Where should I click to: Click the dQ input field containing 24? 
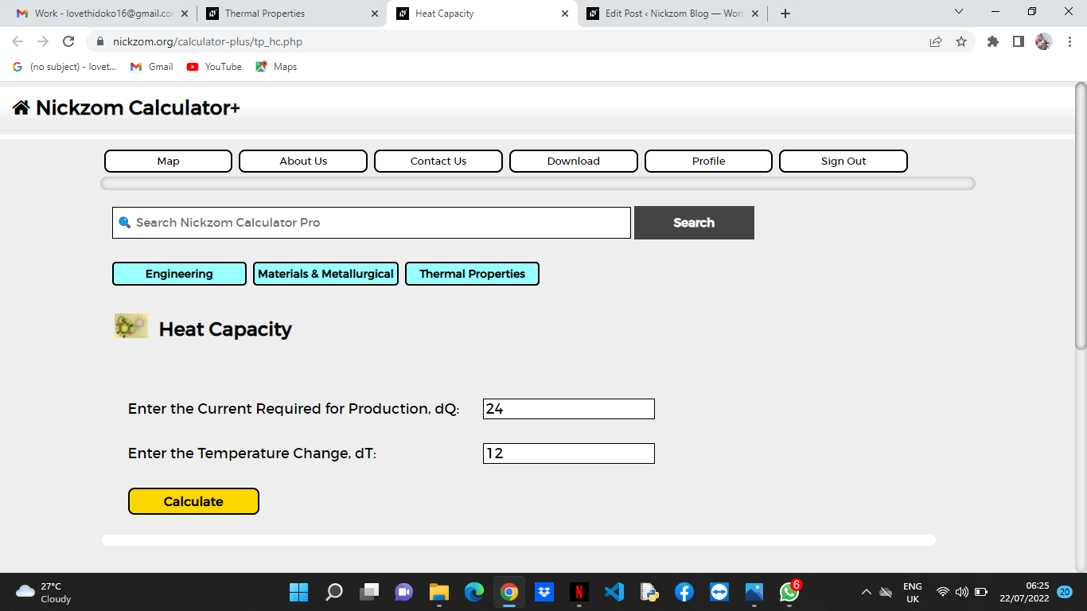569,409
